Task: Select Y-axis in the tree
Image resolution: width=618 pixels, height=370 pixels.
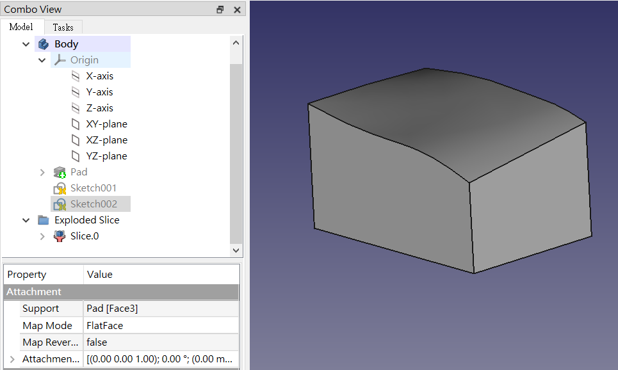Action: pyautogui.click(x=100, y=92)
